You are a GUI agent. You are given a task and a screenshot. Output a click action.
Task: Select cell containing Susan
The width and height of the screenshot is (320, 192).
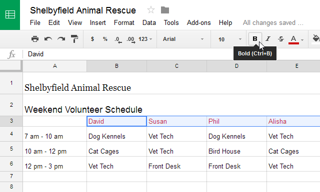(x=176, y=121)
